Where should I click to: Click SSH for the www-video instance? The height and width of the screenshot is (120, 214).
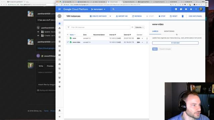(138, 42)
